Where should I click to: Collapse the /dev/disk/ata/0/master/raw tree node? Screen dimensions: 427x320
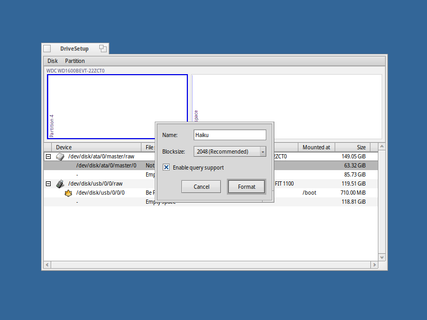[48, 156]
